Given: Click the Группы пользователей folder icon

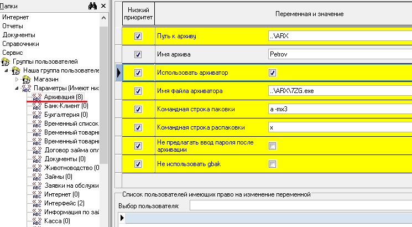Looking at the screenshot, I should click(6, 62).
